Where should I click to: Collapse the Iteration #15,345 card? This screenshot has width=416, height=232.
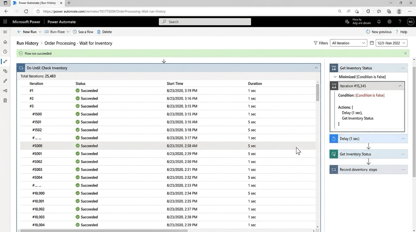400,86
